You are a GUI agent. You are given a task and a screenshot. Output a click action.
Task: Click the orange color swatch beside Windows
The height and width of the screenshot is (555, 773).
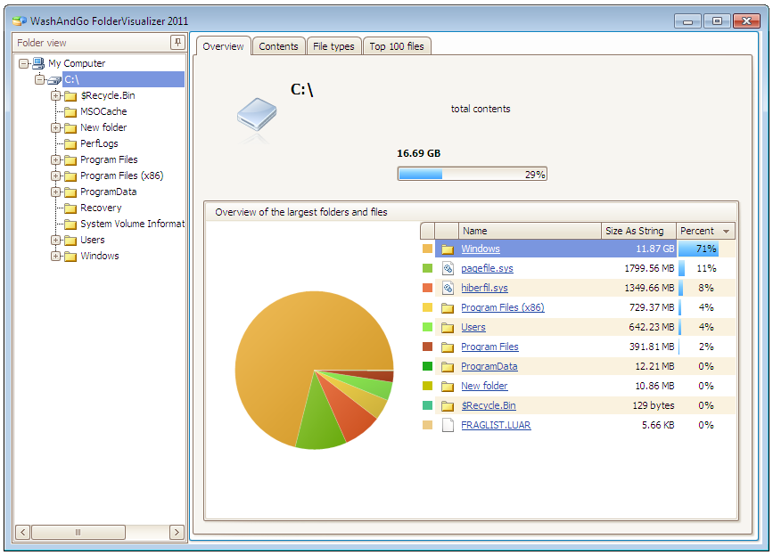(427, 249)
